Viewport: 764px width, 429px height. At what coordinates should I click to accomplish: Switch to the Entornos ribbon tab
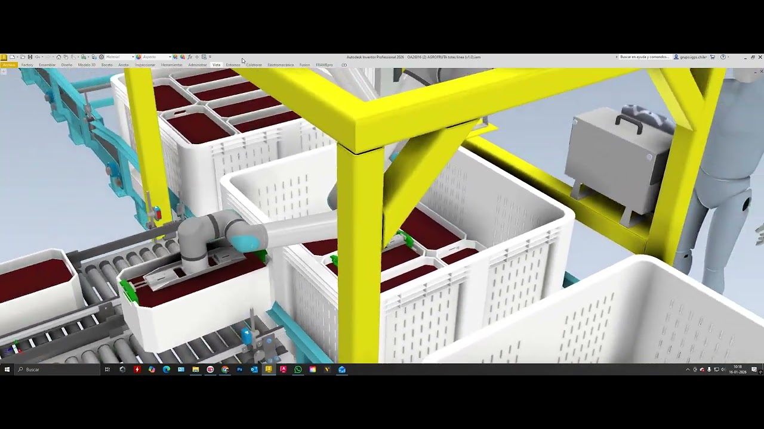pyautogui.click(x=233, y=65)
